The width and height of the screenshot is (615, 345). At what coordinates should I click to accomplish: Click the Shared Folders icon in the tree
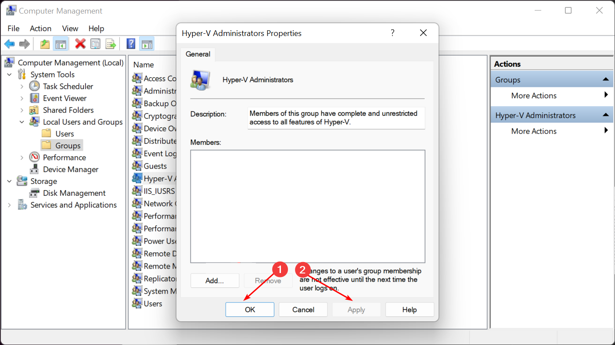(34, 110)
